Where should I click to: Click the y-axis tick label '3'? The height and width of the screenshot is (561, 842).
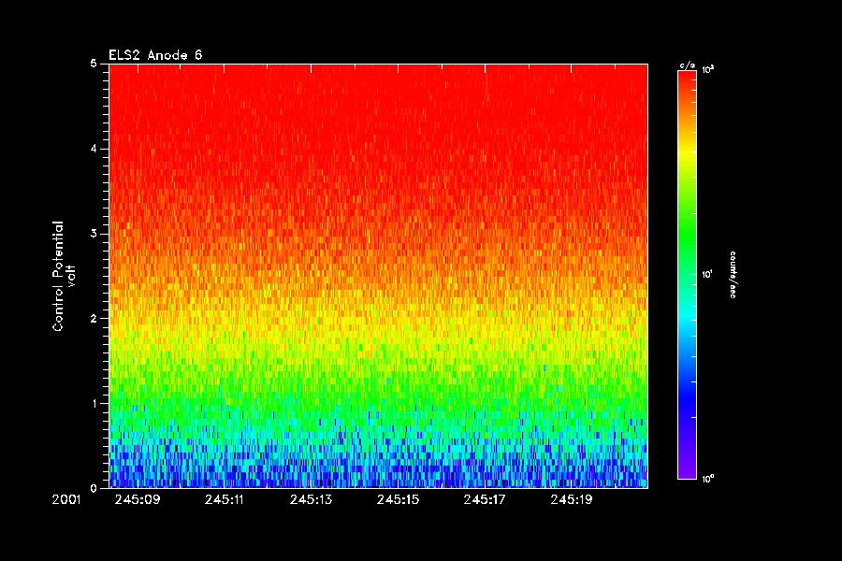[x=94, y=234]
